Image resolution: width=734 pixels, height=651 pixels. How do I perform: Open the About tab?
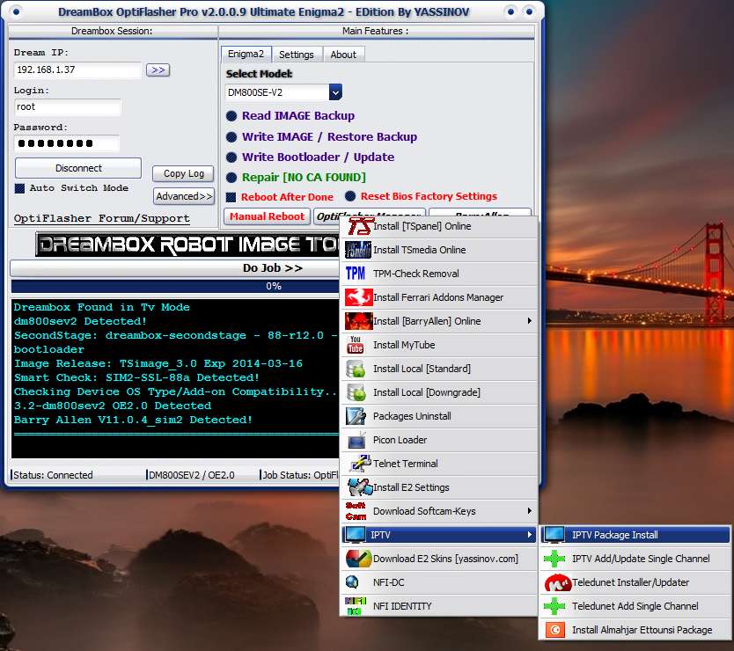tap(343, 55)
